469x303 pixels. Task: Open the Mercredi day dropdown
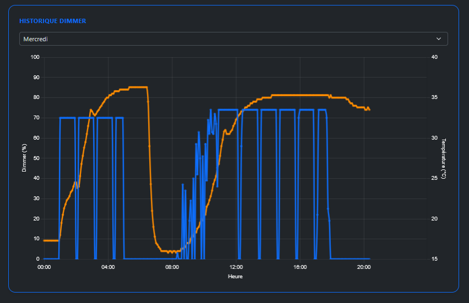tap(233, 39)
